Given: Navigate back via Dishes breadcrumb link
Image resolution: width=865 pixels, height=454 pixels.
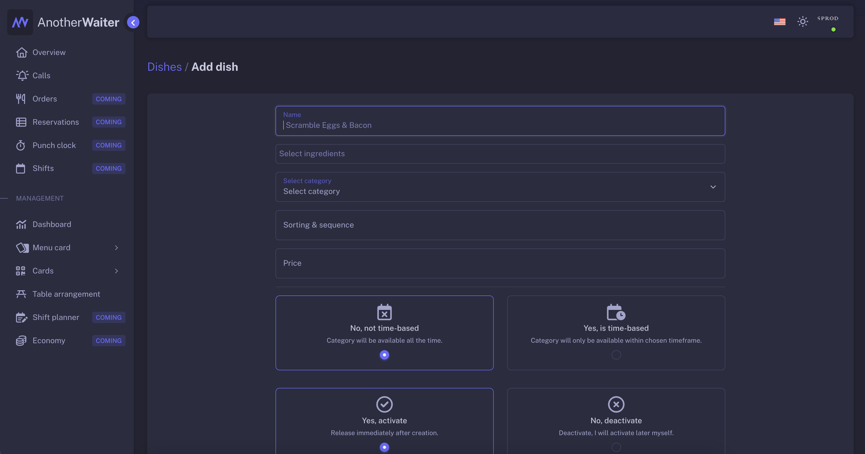Looking at the screenshot, I should [x=164, y=67].
